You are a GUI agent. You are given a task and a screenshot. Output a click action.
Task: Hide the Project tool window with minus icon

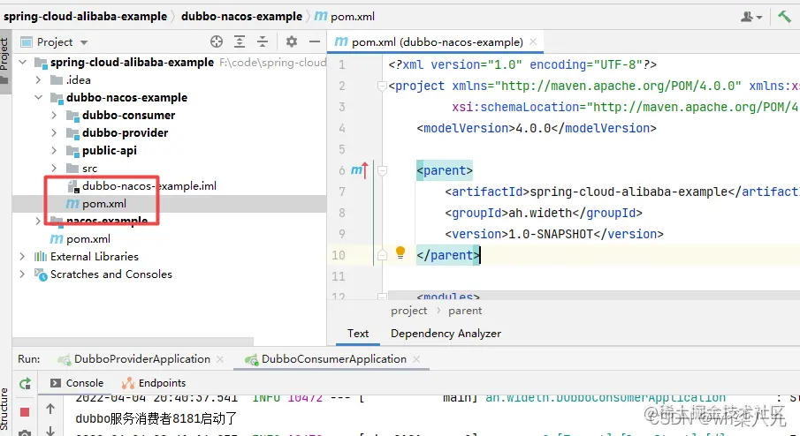[315, 41]
